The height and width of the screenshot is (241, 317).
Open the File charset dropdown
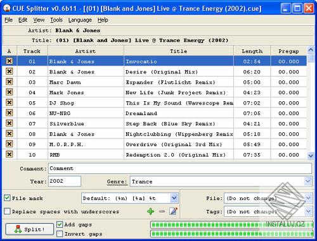point(308,198)
